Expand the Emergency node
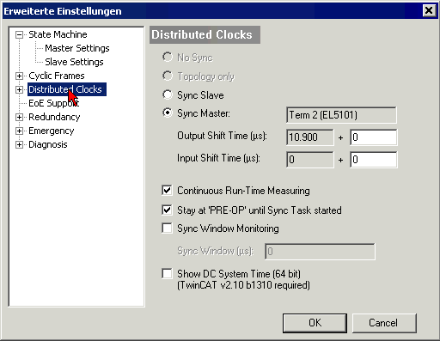 click(x=19, y=131)
